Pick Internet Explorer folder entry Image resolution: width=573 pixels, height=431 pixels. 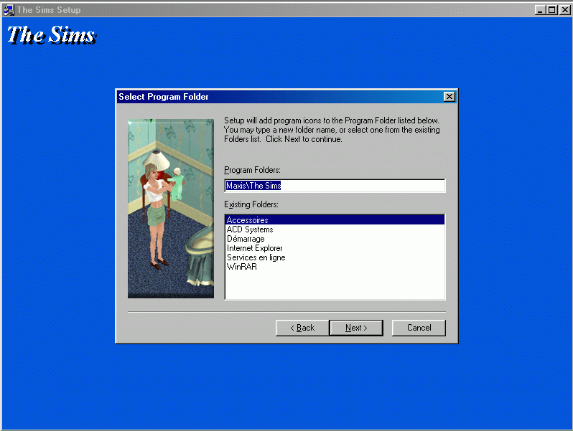255,248
